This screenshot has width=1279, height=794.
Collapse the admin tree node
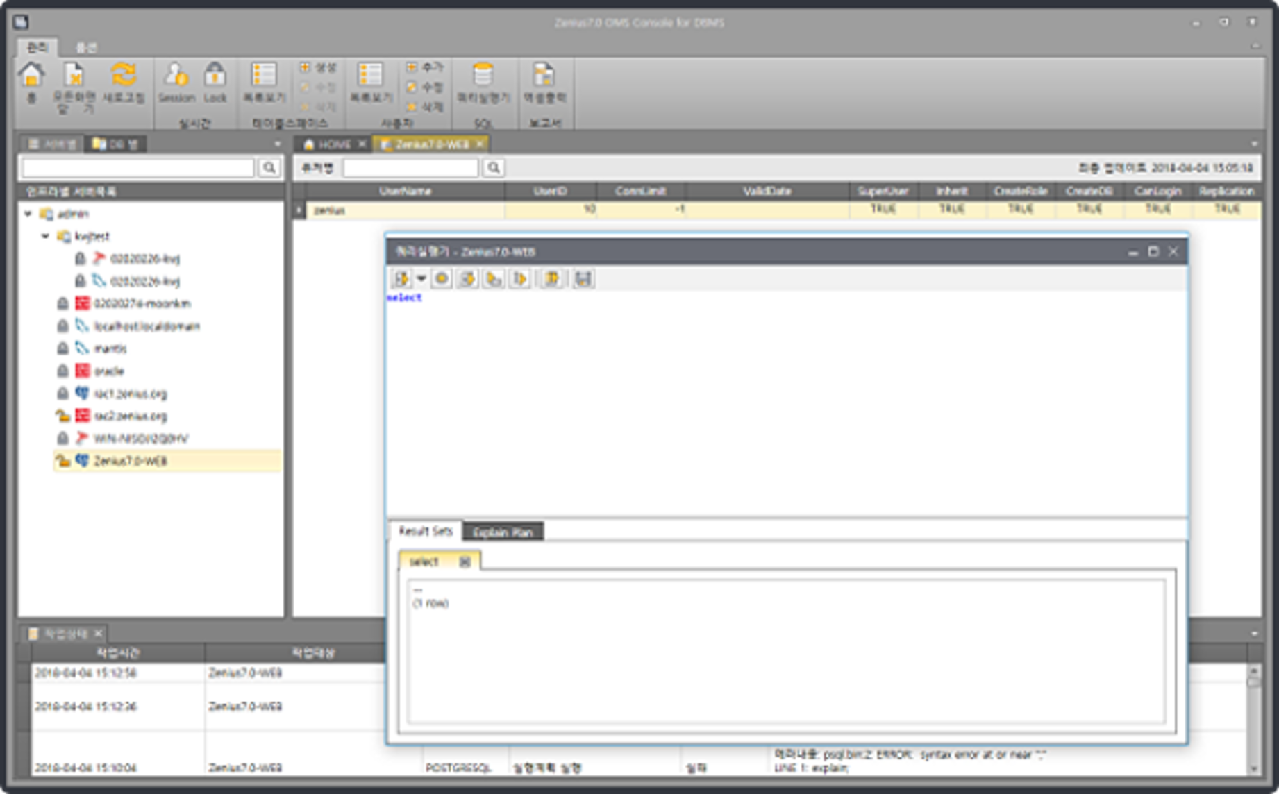pyautogui.click(x=28, y=214)
